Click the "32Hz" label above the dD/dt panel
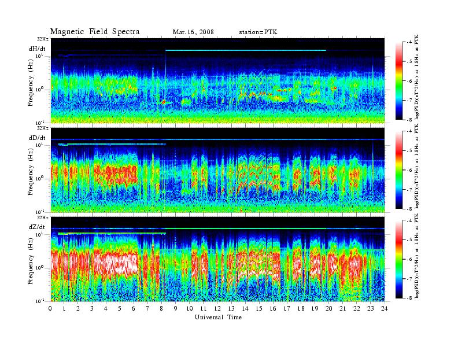 pyautogui.click(x=42, y=128)
